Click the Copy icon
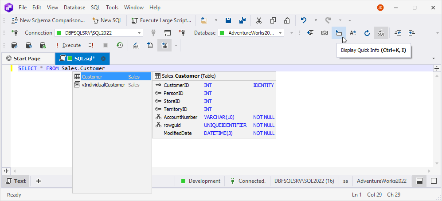This screenshot has width=442, height=201. [x=273, y=20]
